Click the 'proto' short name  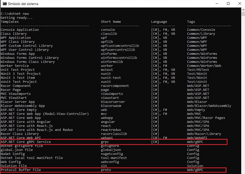(106, 170)
